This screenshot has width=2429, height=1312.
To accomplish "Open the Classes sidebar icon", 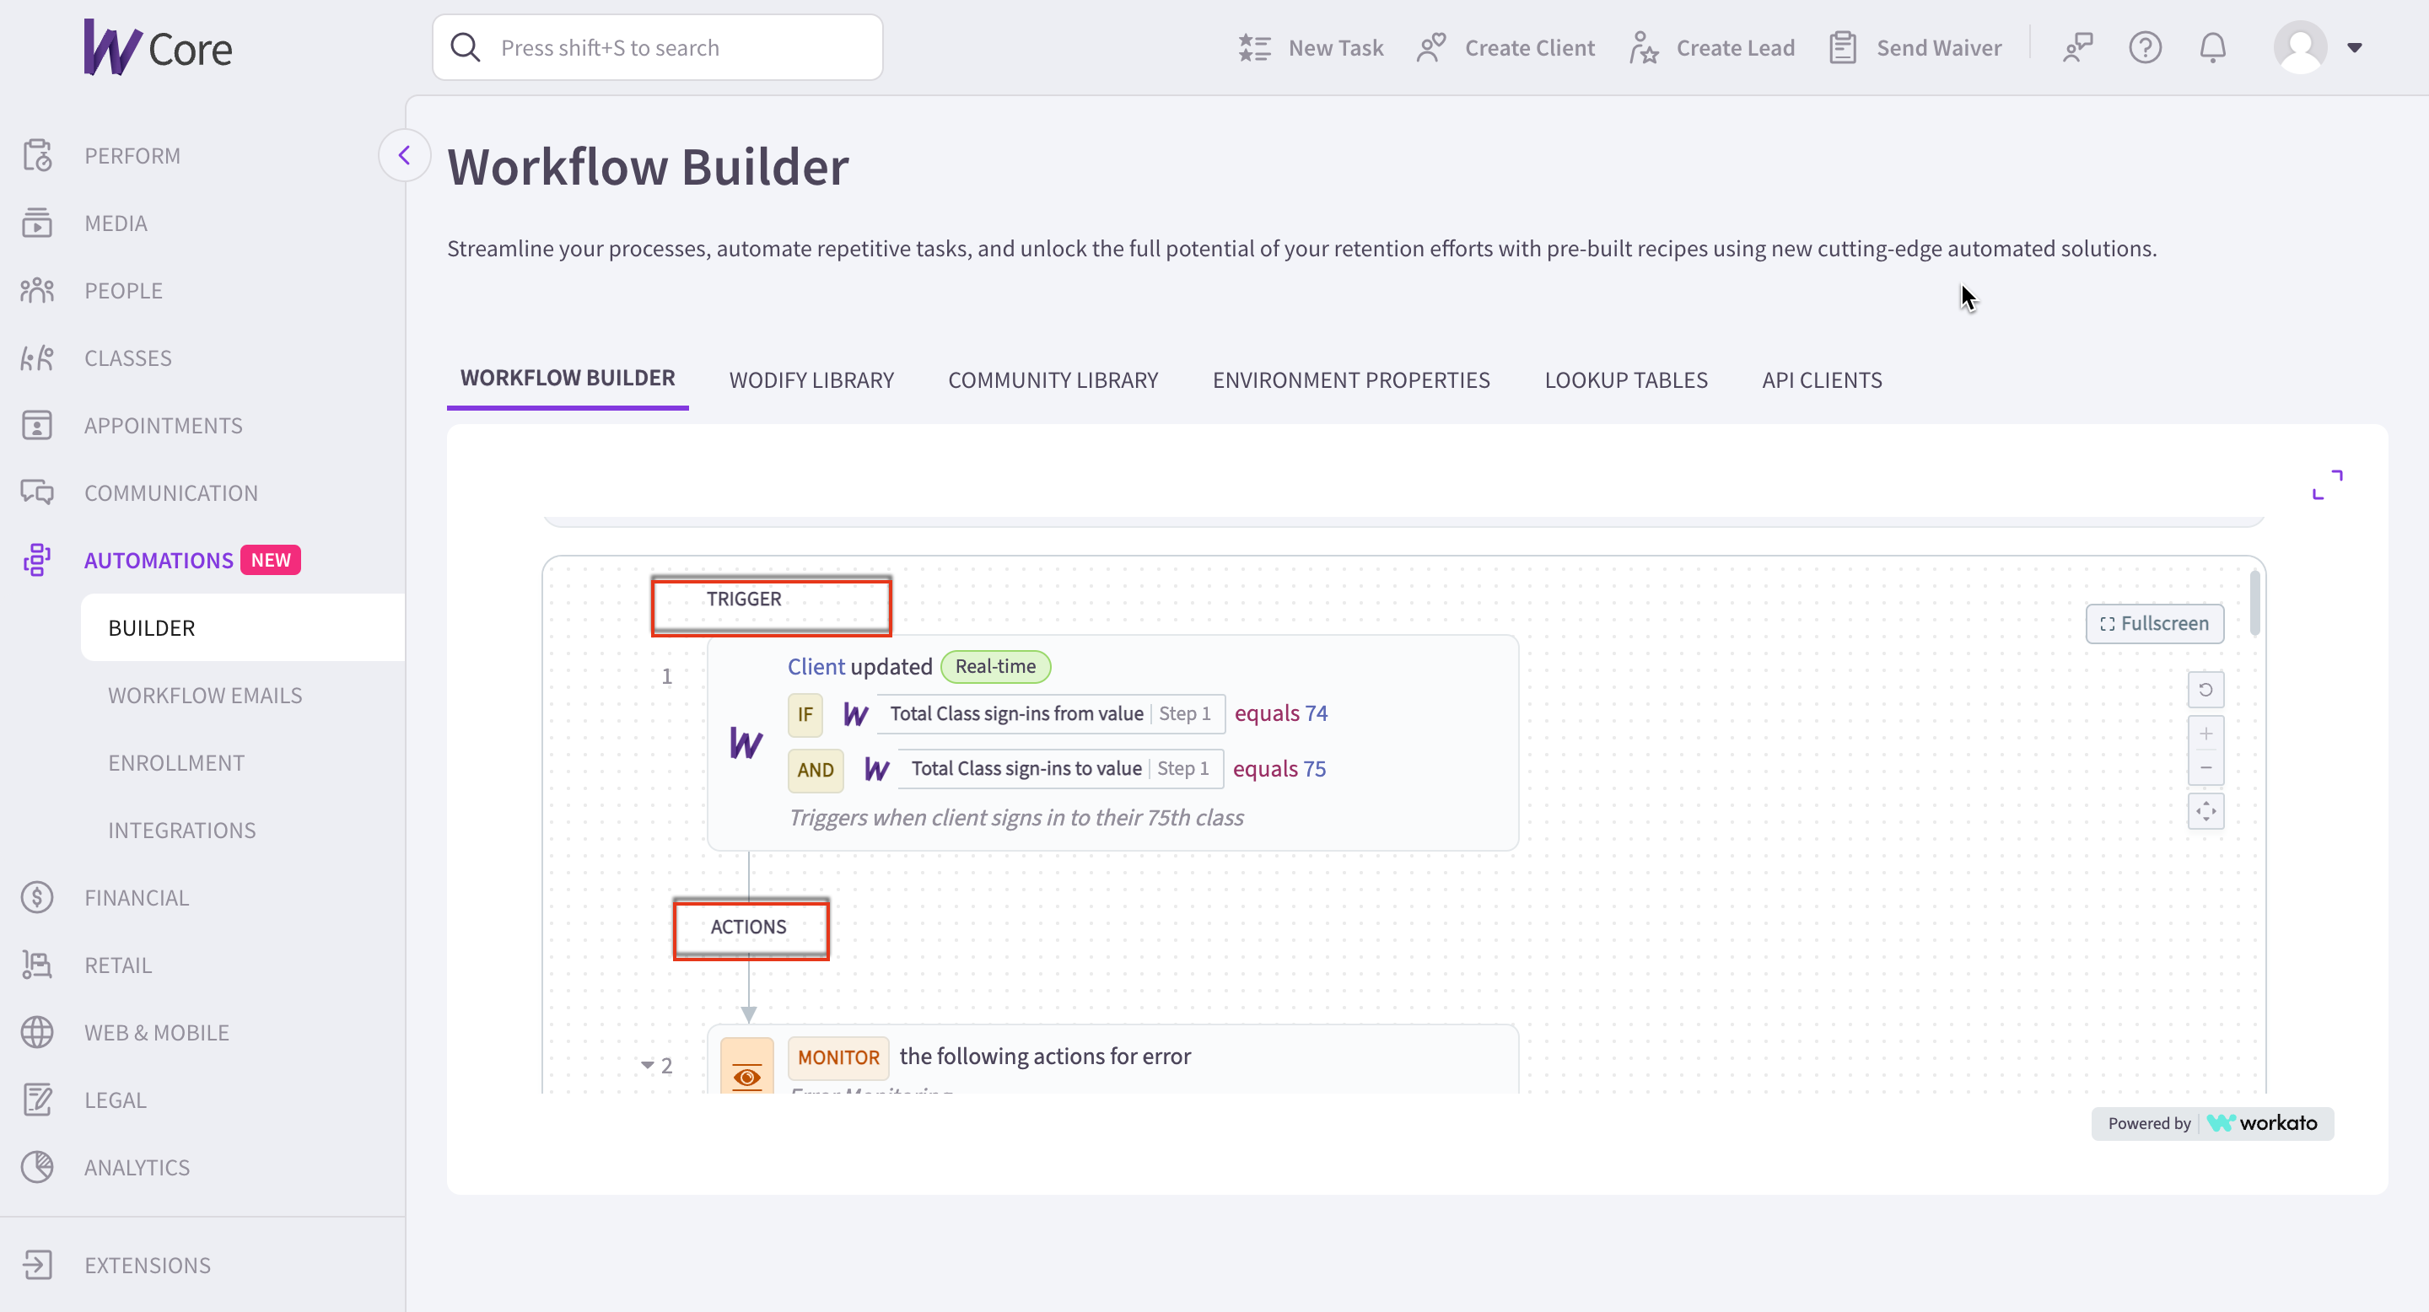I will [38, 358].
